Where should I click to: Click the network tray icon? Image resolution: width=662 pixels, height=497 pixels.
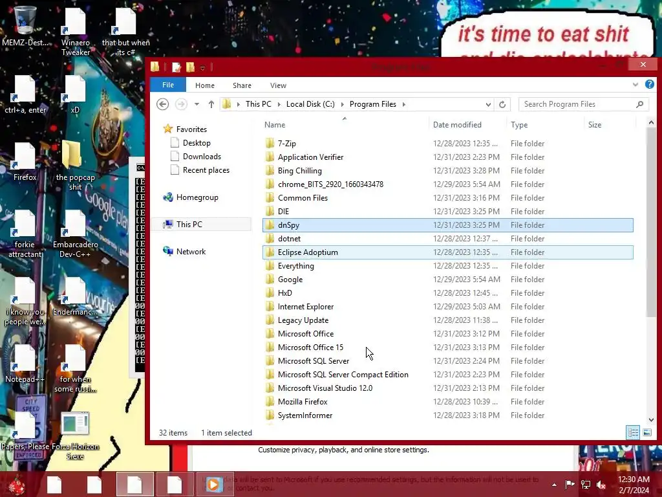[x=585, y=484]
